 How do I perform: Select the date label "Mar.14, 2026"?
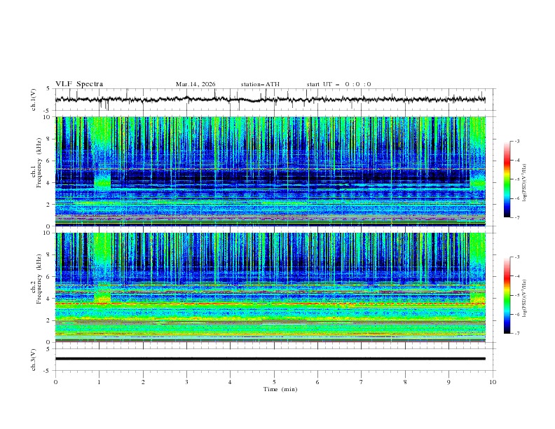pos(196,84)
